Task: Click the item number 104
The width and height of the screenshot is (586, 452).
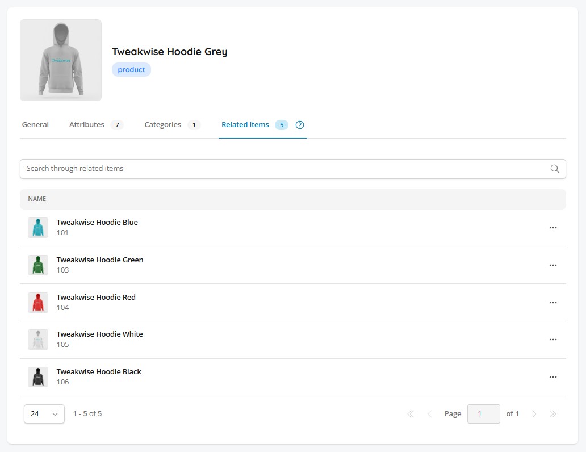Action: pos(63,307)
